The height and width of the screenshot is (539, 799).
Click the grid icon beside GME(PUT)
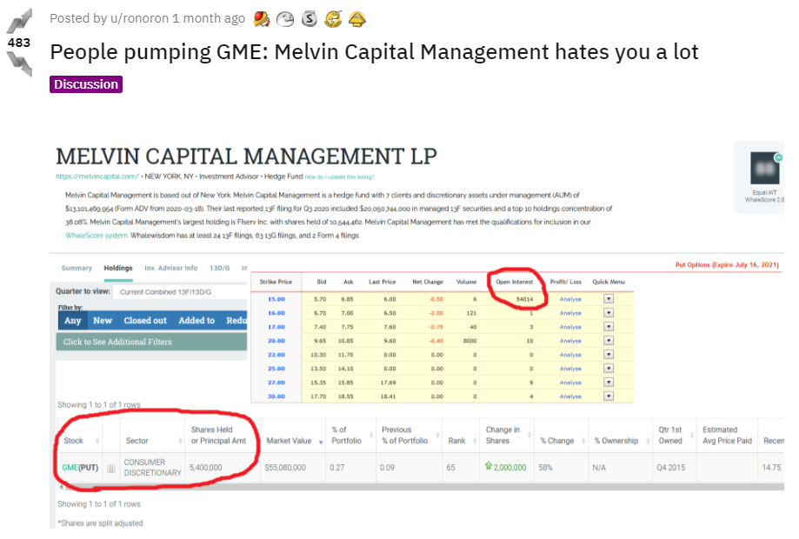111,468
